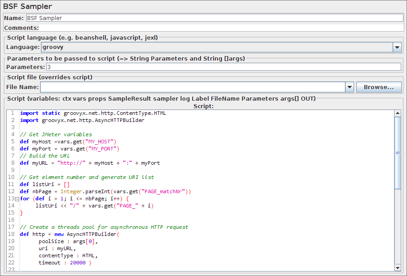Click the script vertical scrollbar thumb
The height and width of the screenshot is (276, 407).
coord(398,153)
